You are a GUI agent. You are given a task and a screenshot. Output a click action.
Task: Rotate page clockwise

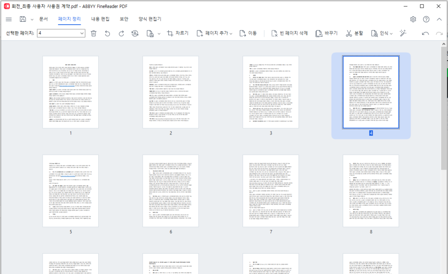122,33
